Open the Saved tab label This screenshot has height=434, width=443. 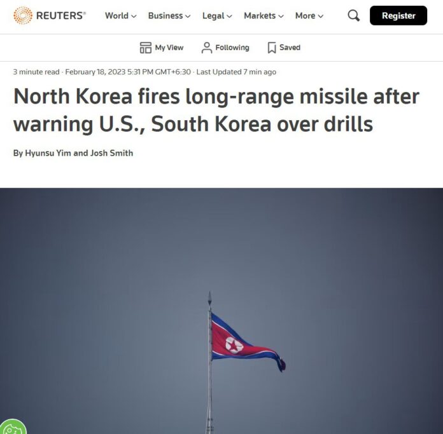pyautogui.click(x=290, y=48)
